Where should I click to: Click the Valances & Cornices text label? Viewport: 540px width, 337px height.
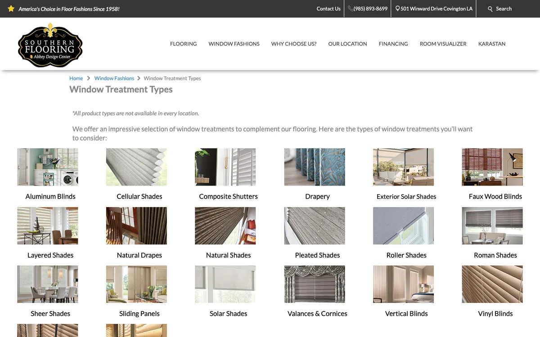click(317, 314)
